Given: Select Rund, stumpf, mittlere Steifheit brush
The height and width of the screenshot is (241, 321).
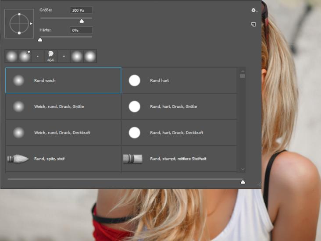Looking at the screenshot, I should pos(179,159).
